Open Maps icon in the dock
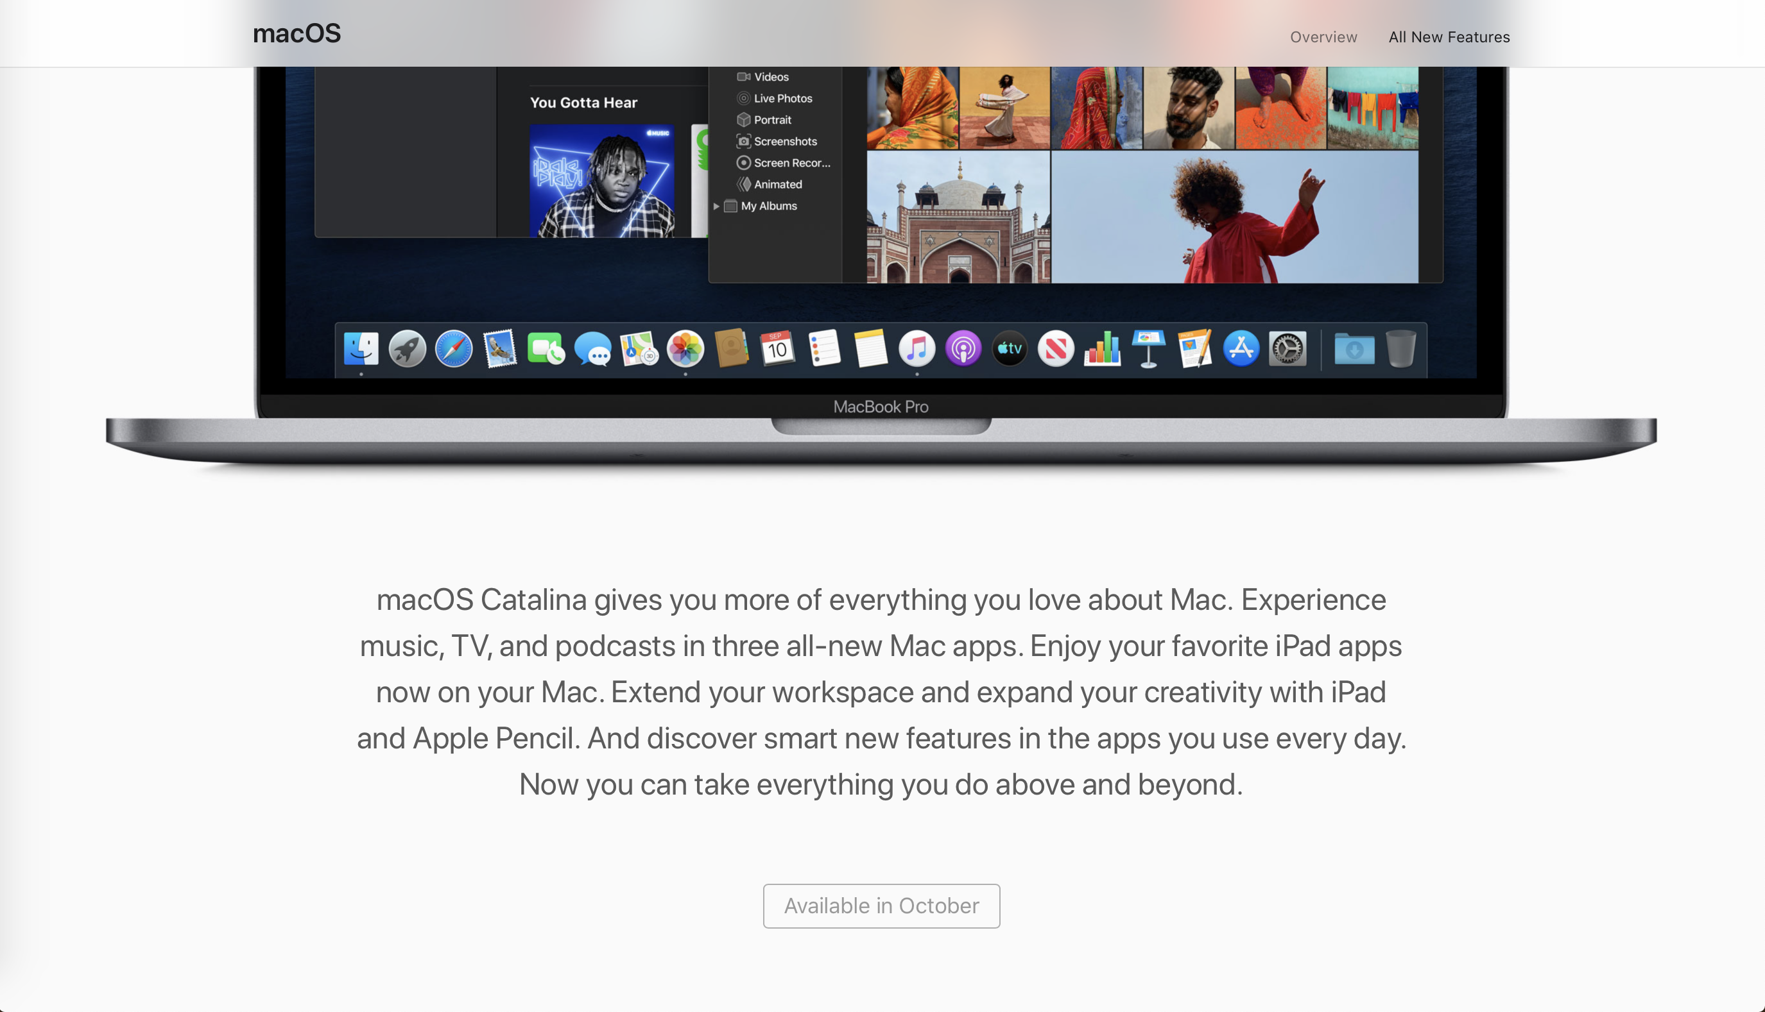The height and width of the screenshot is (1012, 1765). coord(639,348)
